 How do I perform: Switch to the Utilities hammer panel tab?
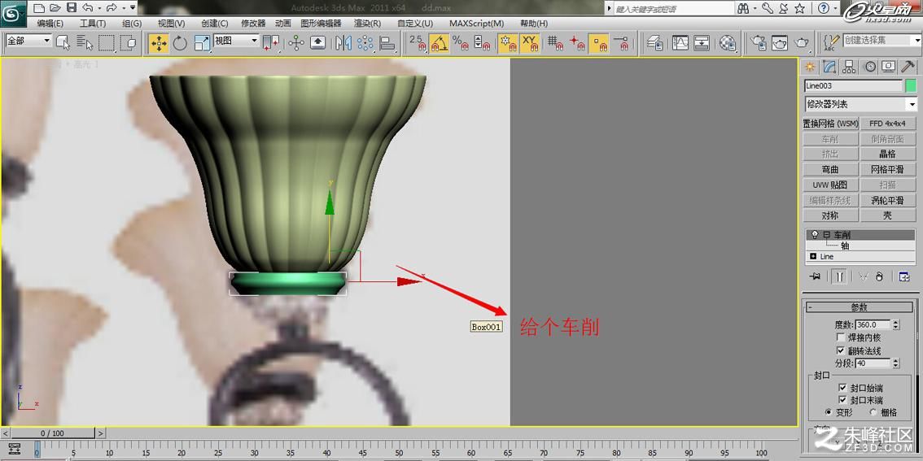[x=908, y=67]
